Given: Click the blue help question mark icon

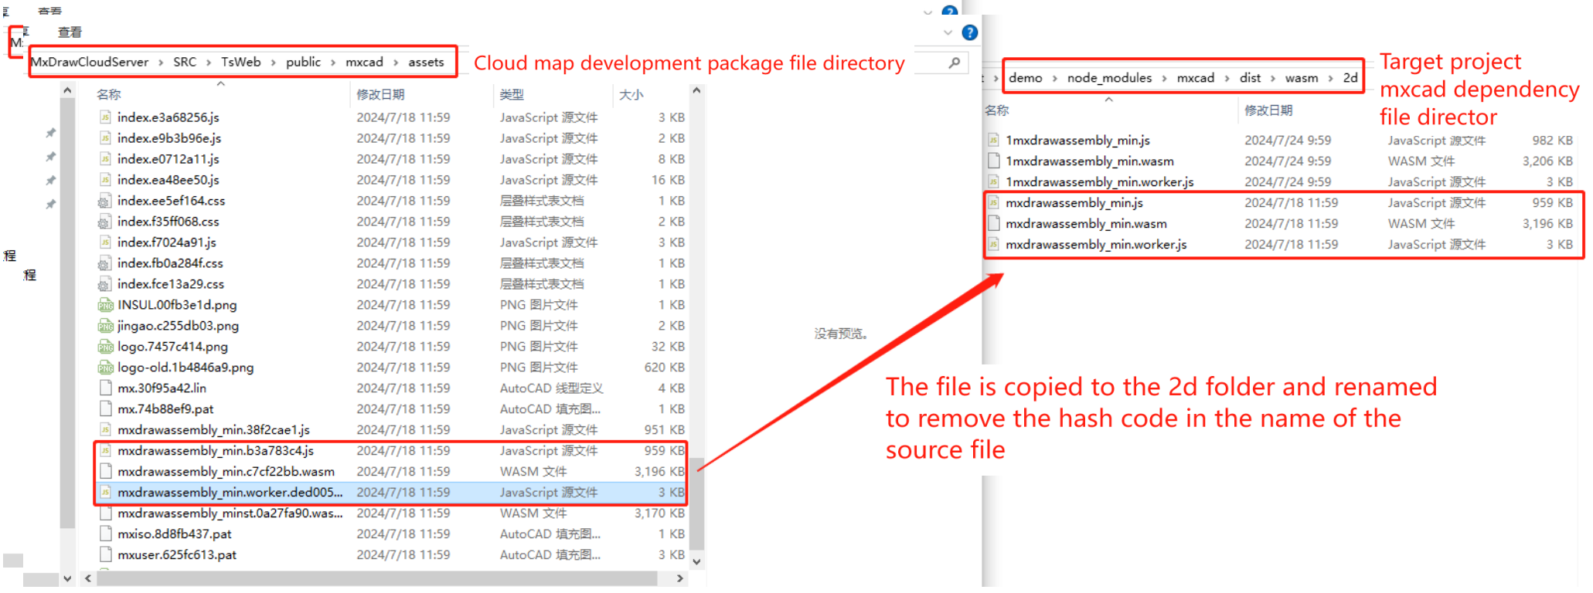Looking at the screenshot, I should click(969, 32).
